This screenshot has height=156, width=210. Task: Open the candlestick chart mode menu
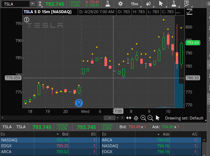click(148, 4)
